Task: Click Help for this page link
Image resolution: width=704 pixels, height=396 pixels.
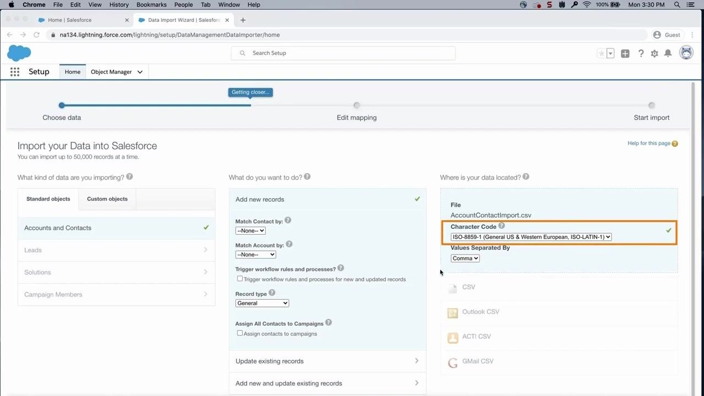Action: pos(649,143)
